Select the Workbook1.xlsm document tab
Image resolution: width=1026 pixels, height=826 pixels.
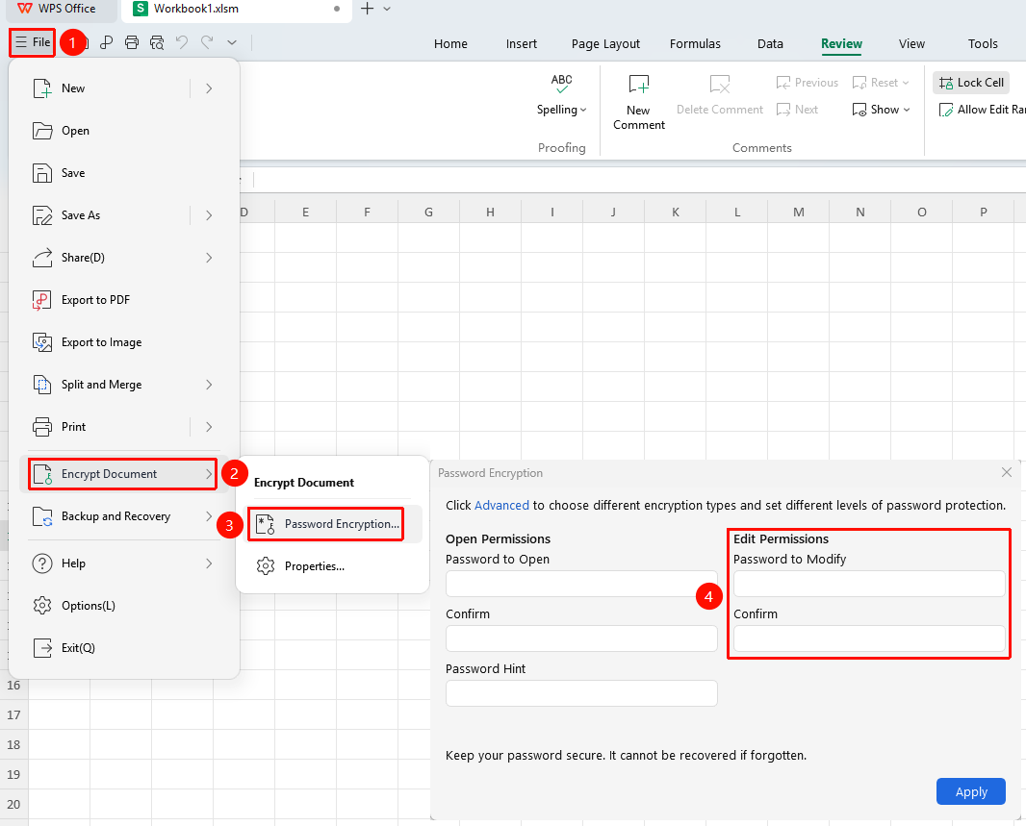[x=236, y=10]
